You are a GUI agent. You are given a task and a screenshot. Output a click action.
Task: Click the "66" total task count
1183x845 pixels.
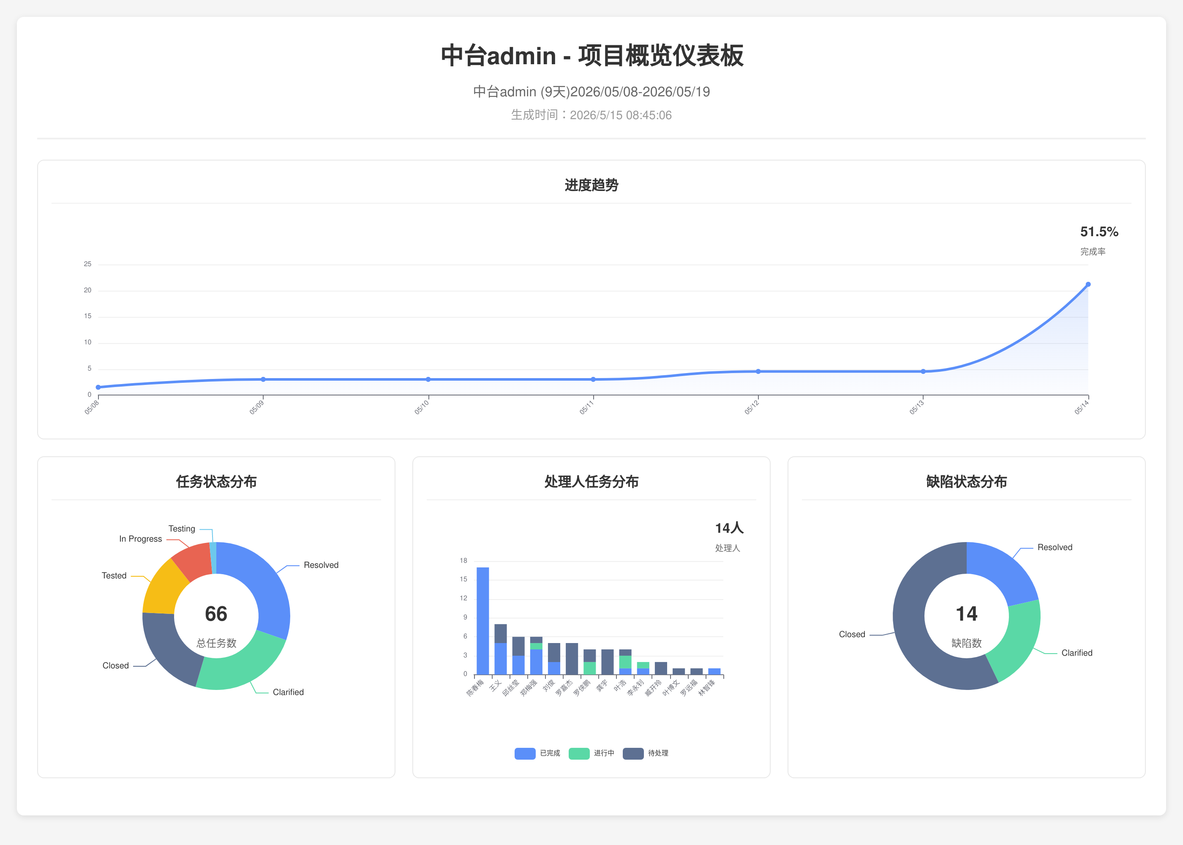pos(216,614)
